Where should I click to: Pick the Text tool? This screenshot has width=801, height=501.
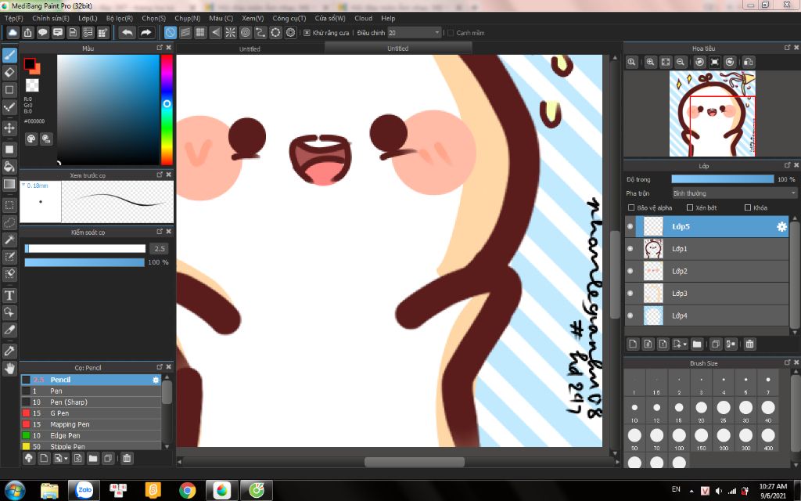click(x=10, y=295)
